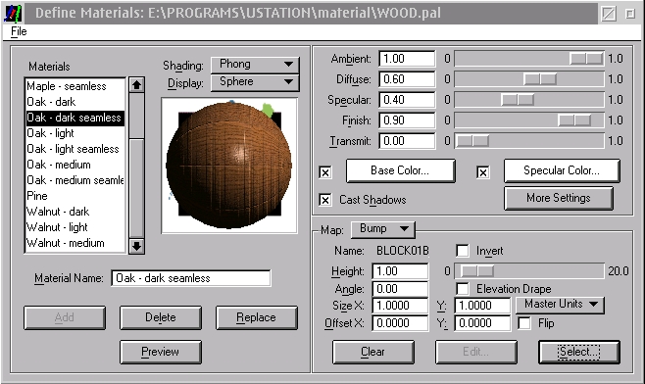Open the Map type dropdown showing Bump
Image resolution: width=645 pixels, height=384 pixels.
(383, 229)
